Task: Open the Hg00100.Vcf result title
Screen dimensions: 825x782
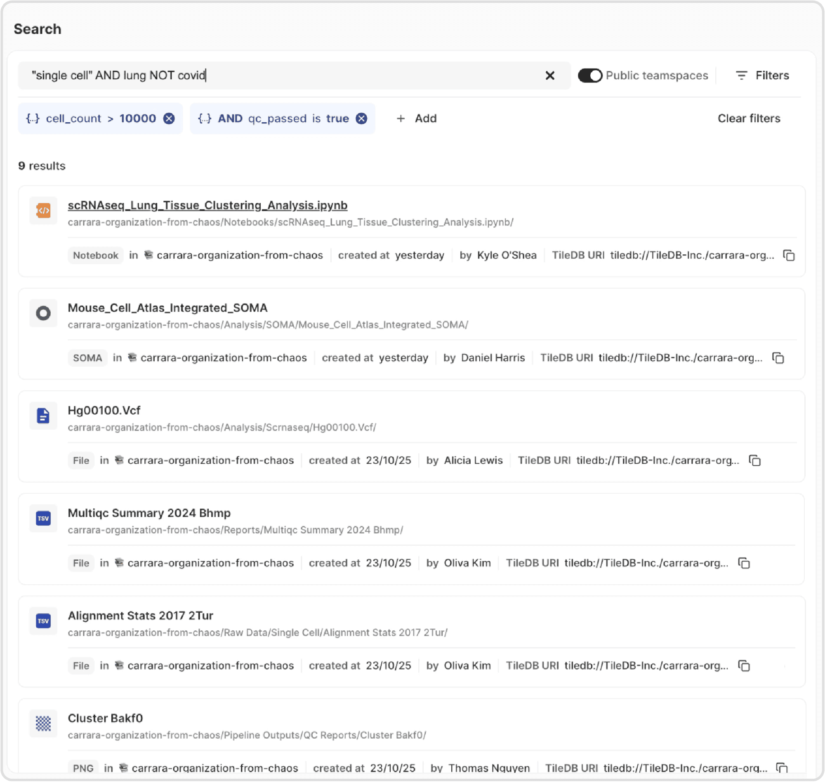Action: coord(104,410)
